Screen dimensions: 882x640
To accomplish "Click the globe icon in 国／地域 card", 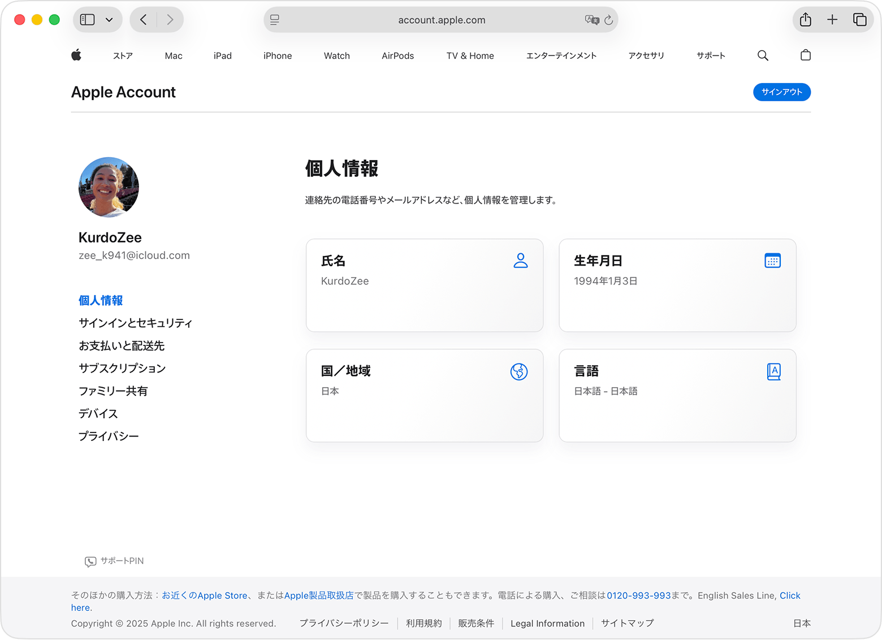I will (519, 371).
